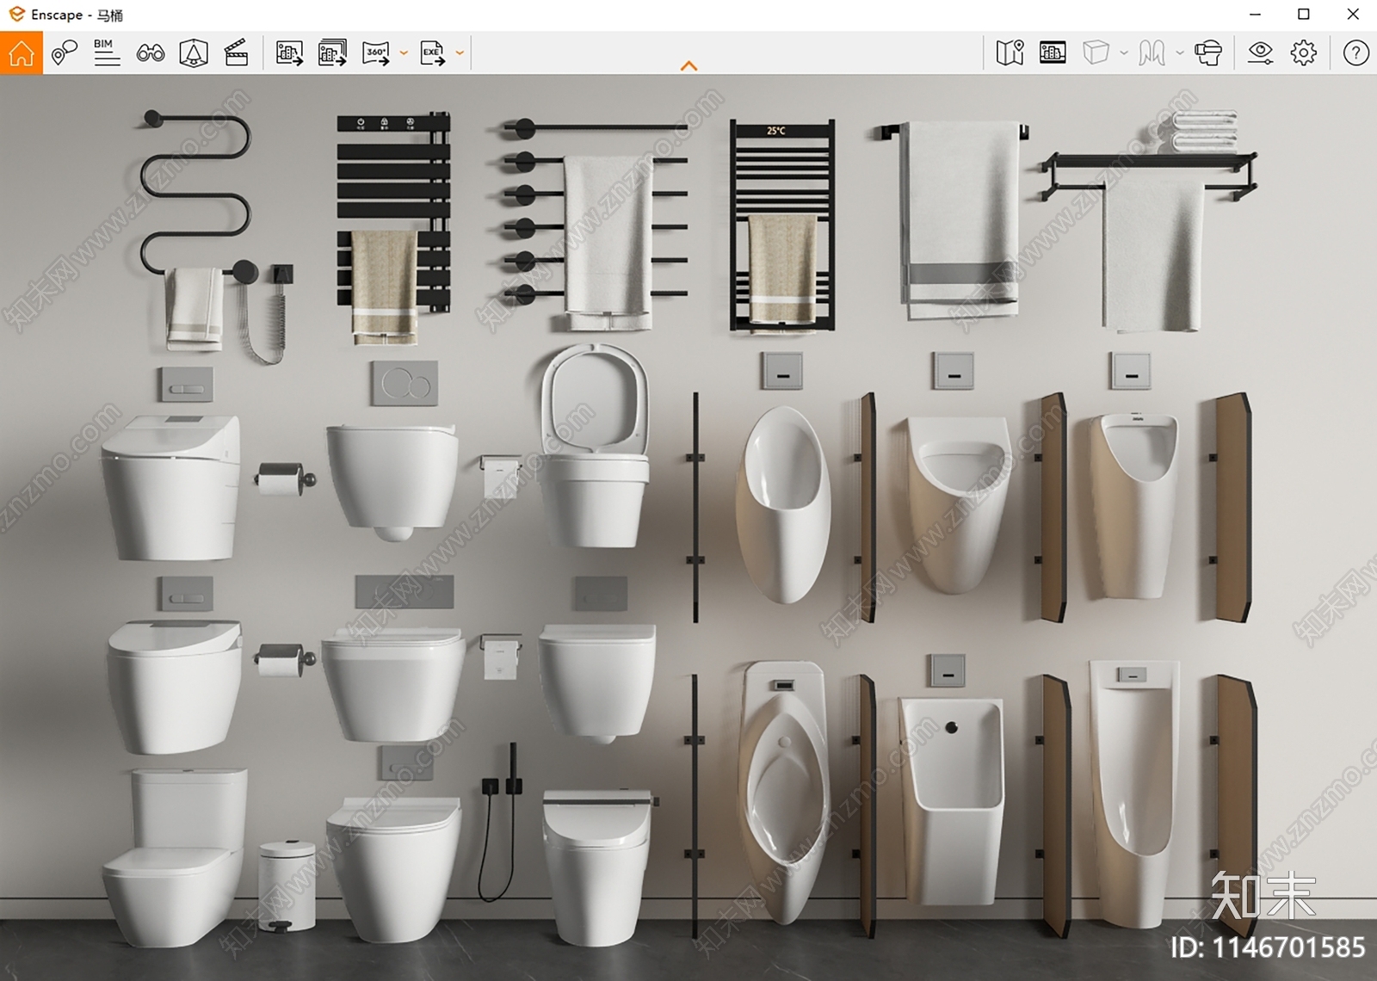Enable VR headset mode
The height and width of the screenshot is (981, 1377).
(x=1208, y=53)
